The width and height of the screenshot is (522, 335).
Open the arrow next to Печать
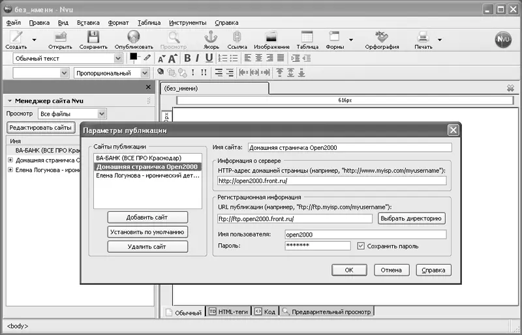(x=439, y=40)
